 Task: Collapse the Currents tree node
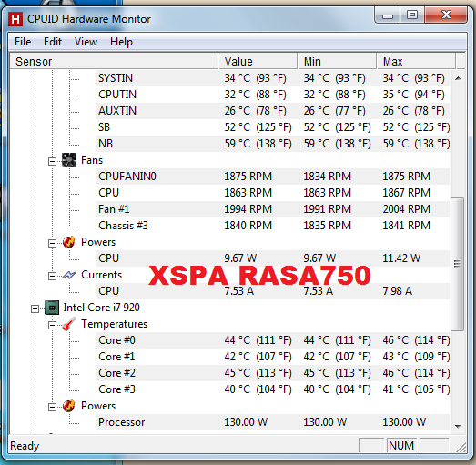(52, 276)
